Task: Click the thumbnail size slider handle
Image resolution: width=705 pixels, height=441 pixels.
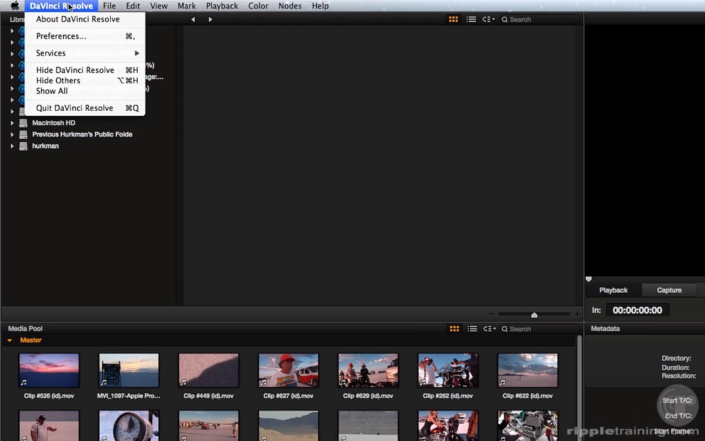Action: click(534, 315)
